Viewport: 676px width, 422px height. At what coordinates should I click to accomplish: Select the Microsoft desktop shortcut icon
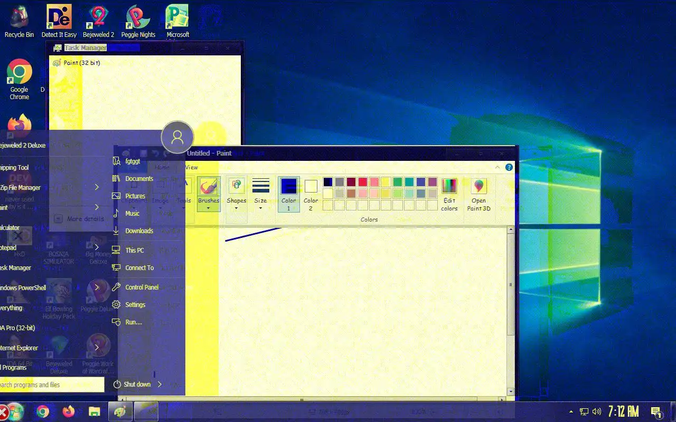coord(178,22)
